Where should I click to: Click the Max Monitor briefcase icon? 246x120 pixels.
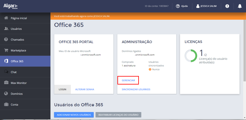6,83
